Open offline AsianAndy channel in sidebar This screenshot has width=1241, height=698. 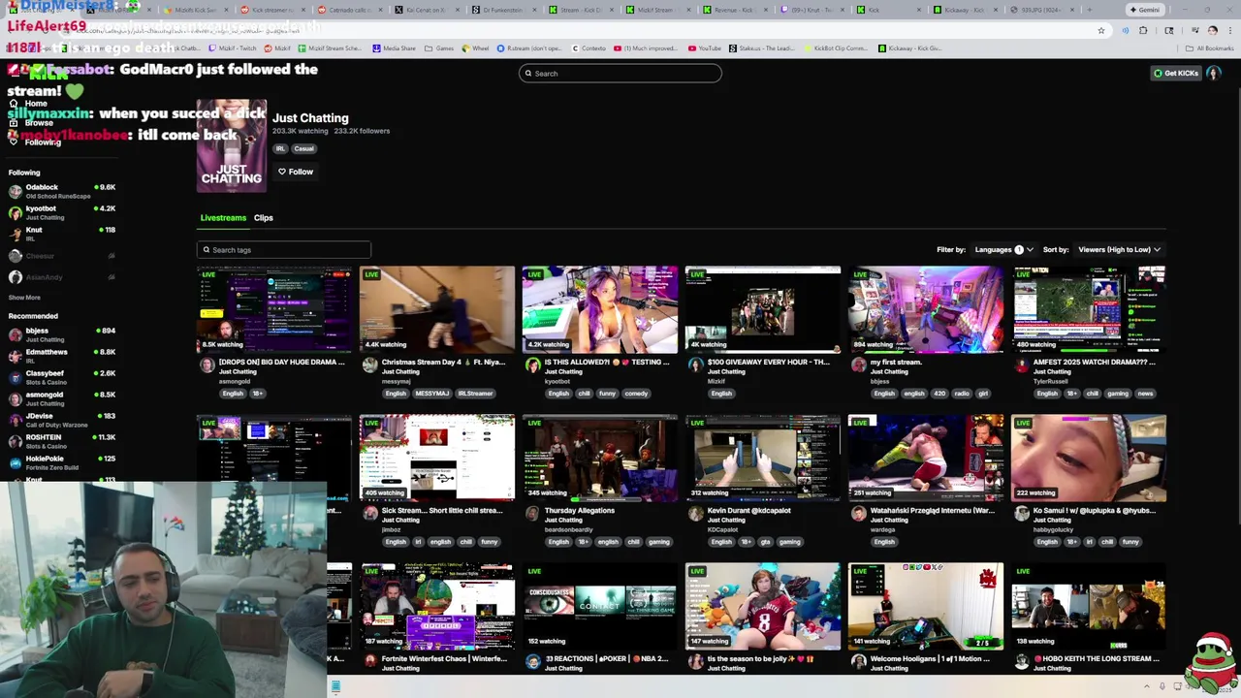(x=62, y=277)
